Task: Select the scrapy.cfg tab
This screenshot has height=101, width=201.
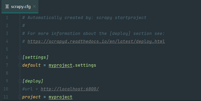Action: click(20, 7)
